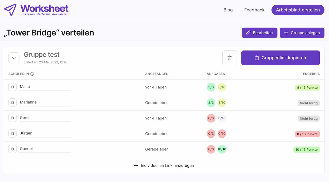
Task: Click Gerd's vor 4 Tagen text
Action: pyautogui.click(x=156, y=118)
